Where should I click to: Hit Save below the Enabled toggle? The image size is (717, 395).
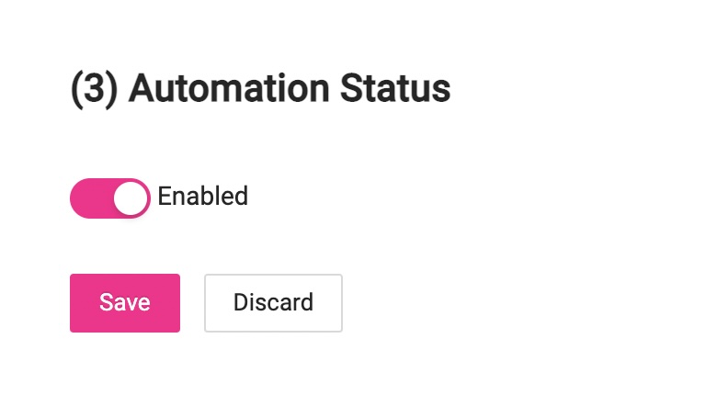coord(125,302)
